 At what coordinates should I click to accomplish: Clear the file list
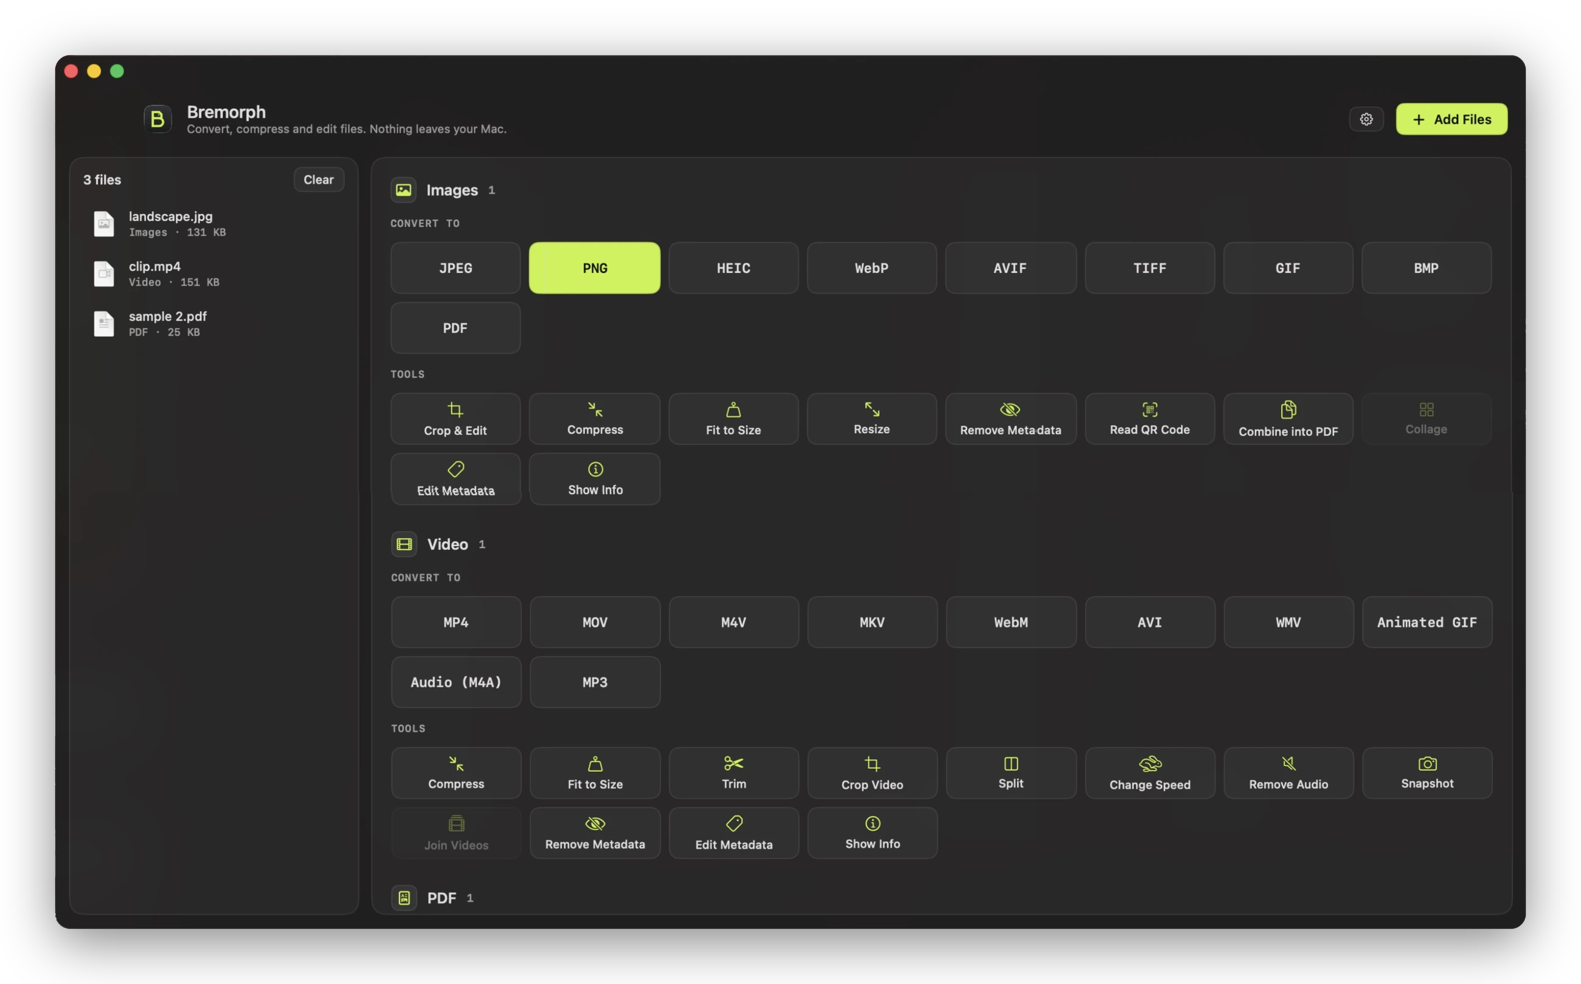click(x=318, y=179)
